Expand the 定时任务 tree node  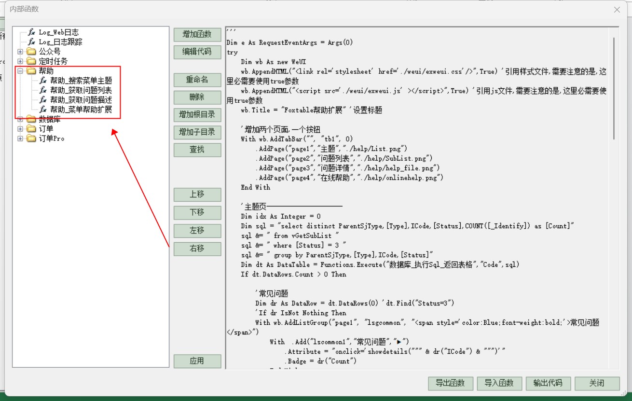pyautogui.click(x=20, y=61)
